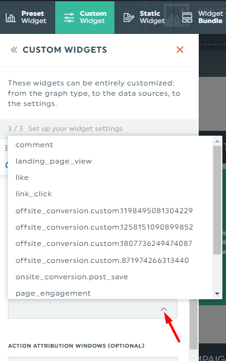Open the Preset Widget tab

pyautogui.click(x=27, y=18)
